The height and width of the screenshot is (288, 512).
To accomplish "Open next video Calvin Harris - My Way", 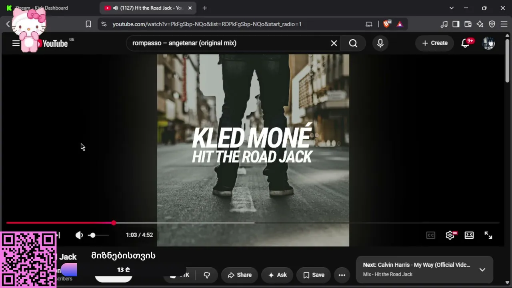I will (416, 265).
